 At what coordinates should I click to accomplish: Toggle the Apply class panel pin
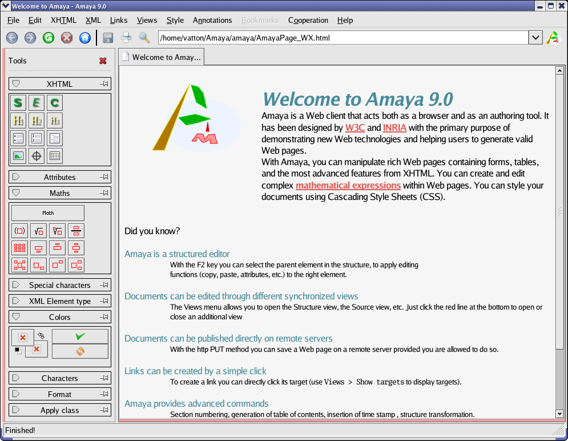click(104, 410)
